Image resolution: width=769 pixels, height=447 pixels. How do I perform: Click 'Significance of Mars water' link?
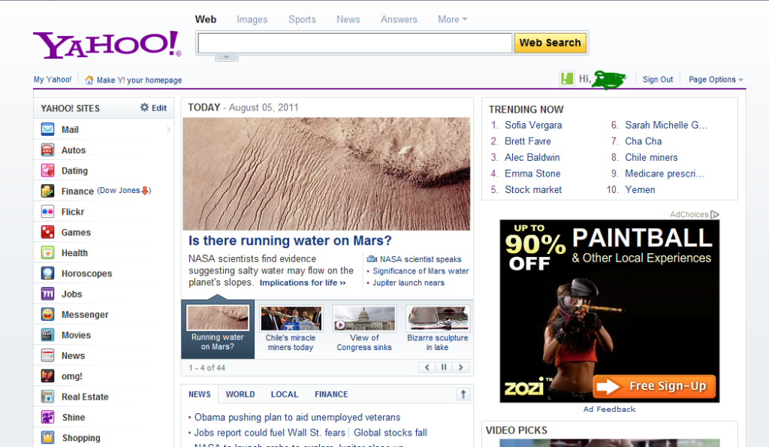click(421, 271)
